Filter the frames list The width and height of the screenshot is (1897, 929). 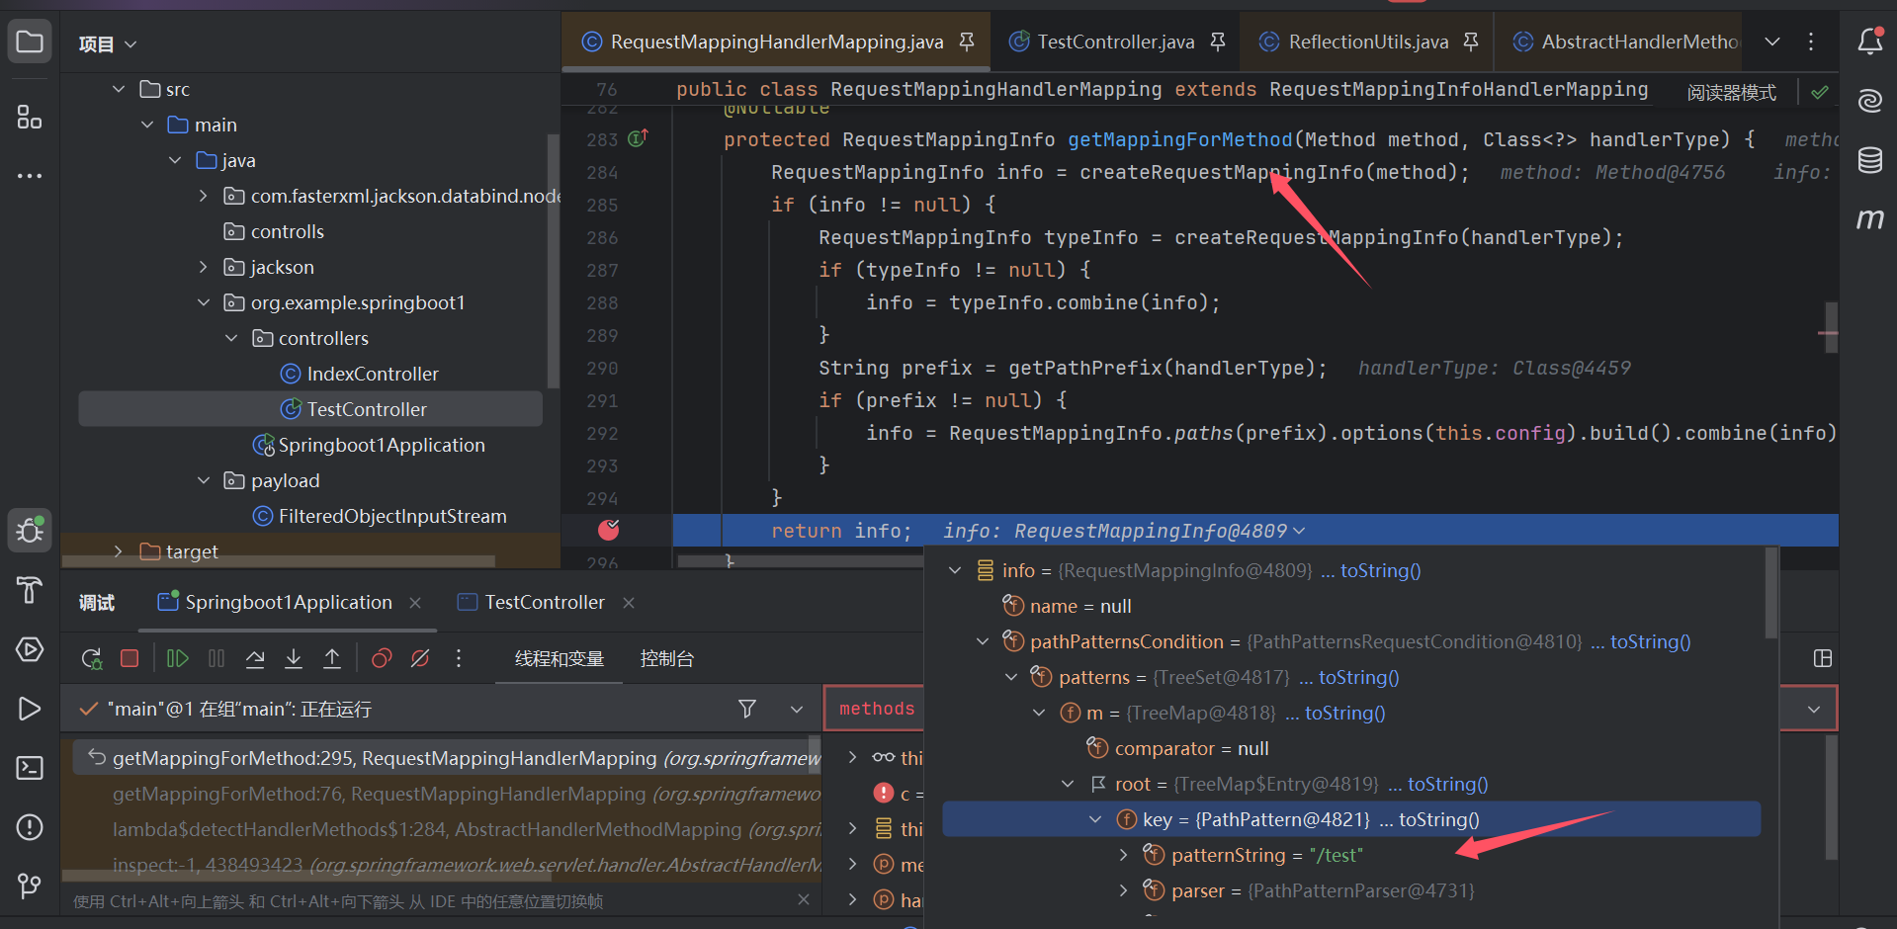(x=747, y=709)
